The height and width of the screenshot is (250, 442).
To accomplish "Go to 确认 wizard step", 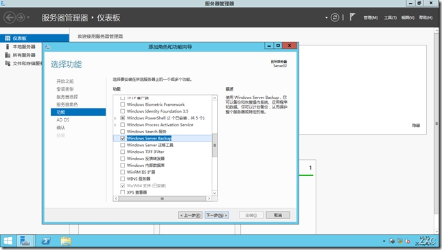I will point(60,128).
